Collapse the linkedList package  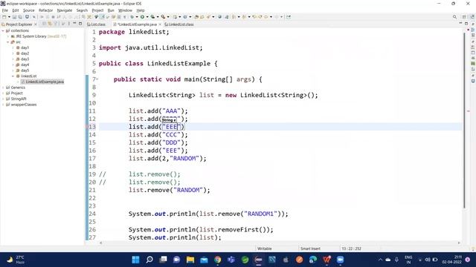[13, 76]
